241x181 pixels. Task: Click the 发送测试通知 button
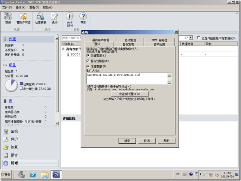[x=129, y=94]
